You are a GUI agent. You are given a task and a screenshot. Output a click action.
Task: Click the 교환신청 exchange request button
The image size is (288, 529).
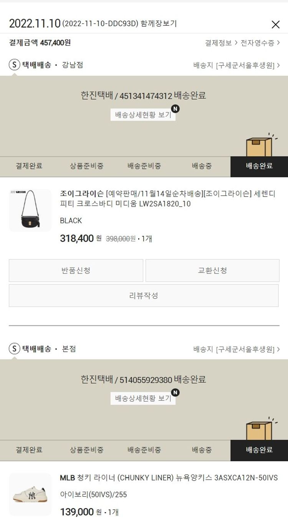pos(212,270)
